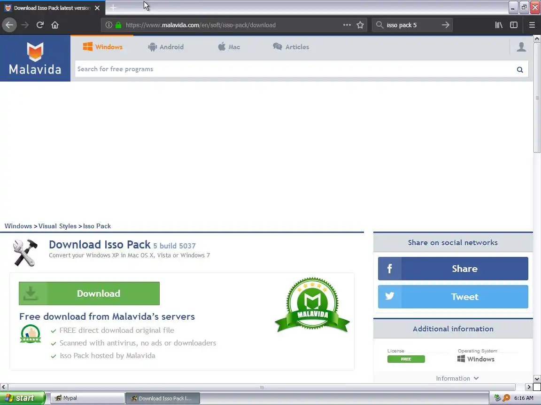The image size is (541, 405).
Task: Switch to the Mac tab
Action: [229, 47]
